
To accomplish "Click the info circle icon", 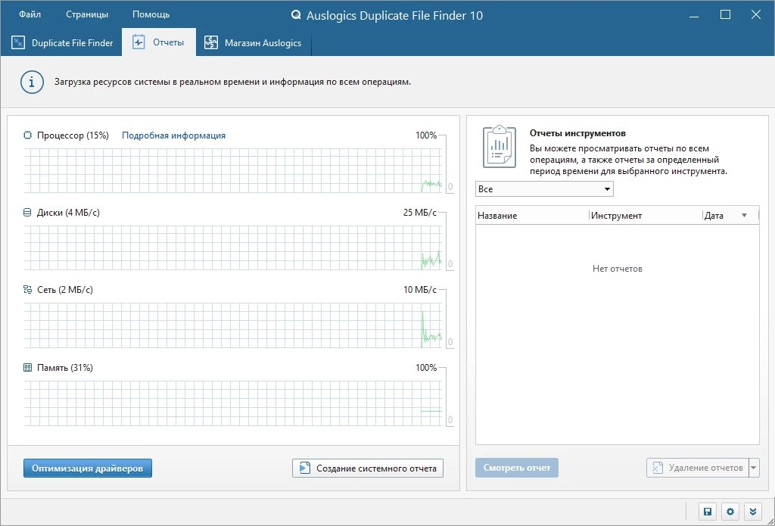I will [x=32, y=82].
